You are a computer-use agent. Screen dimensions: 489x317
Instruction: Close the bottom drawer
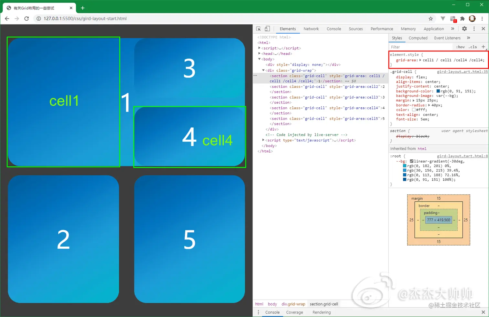click(483, 312)
